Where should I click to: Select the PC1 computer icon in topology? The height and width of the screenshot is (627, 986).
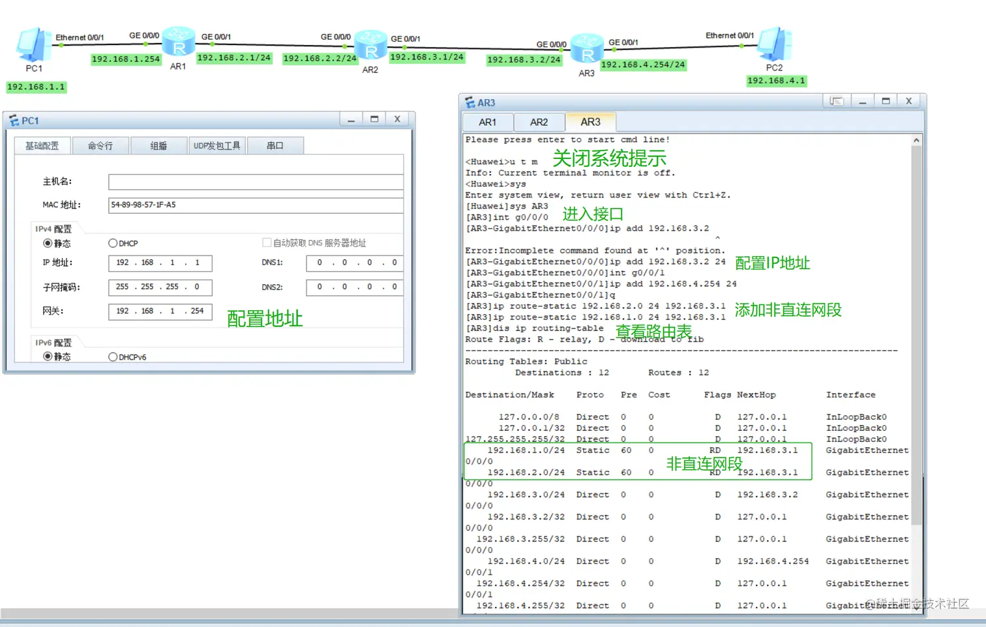tap(33, 44)
